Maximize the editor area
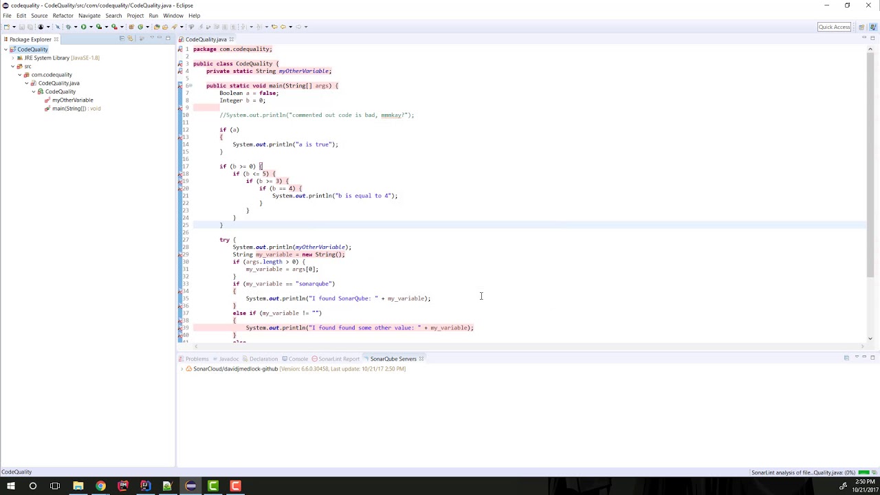880x495 pixels. (x=872, y=38)
